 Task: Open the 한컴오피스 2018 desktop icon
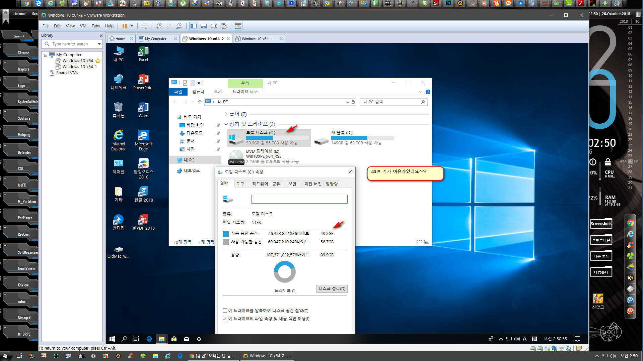pyautogui.click(x=143, y=169)
